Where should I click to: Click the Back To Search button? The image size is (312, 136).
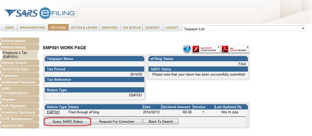coord(161,121)
